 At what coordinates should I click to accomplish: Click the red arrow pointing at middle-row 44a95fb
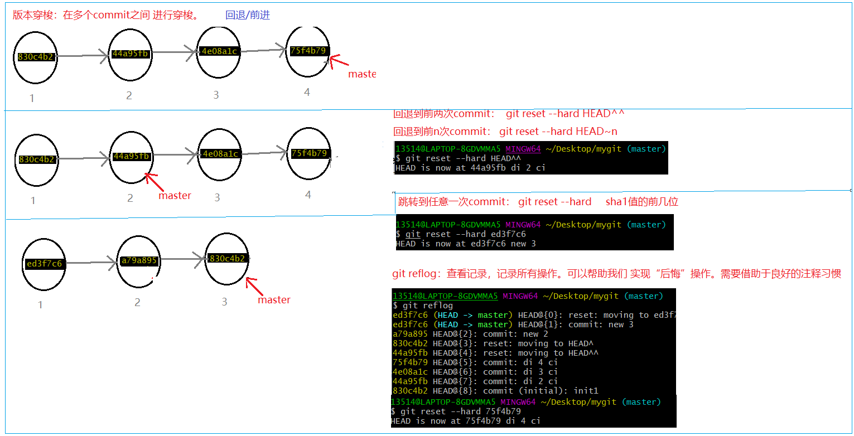coord(155,182)
